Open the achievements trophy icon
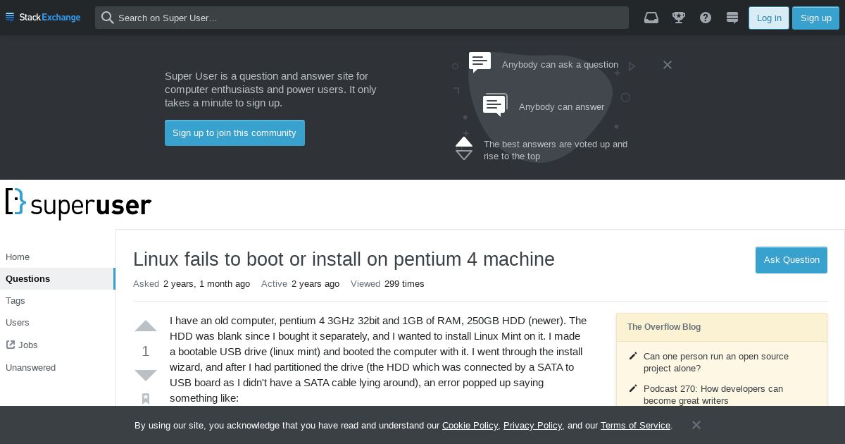Image resolution: width=845 pixels, height=444 pixels. (x=679, y=18)
